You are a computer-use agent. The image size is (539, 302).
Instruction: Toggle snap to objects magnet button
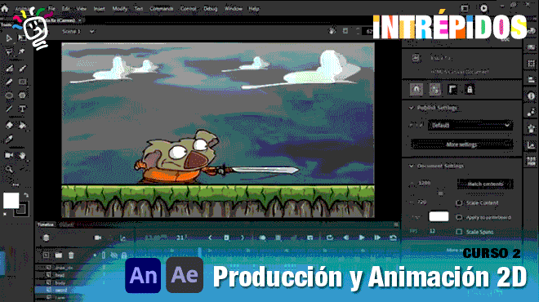click(x=416, y=90)
